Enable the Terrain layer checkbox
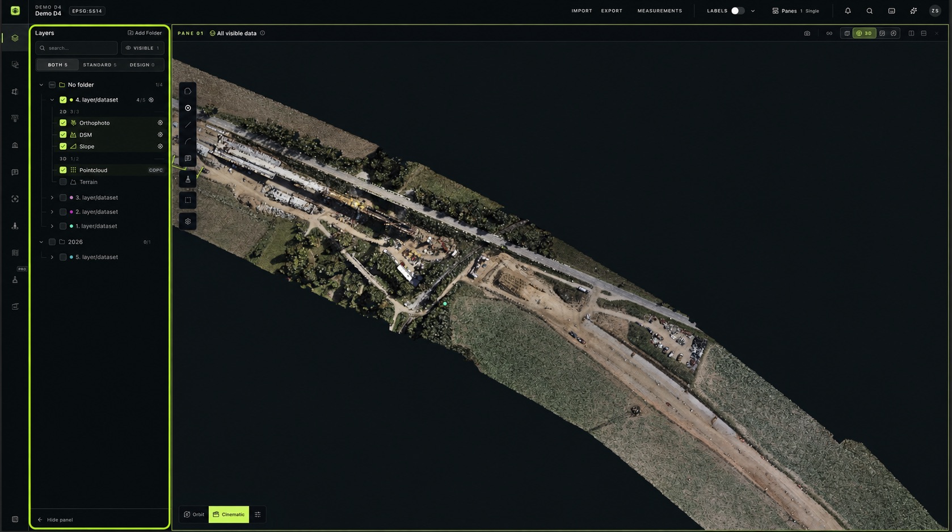The height and width of the screenshot is (532, 952). tap(63, 182)
